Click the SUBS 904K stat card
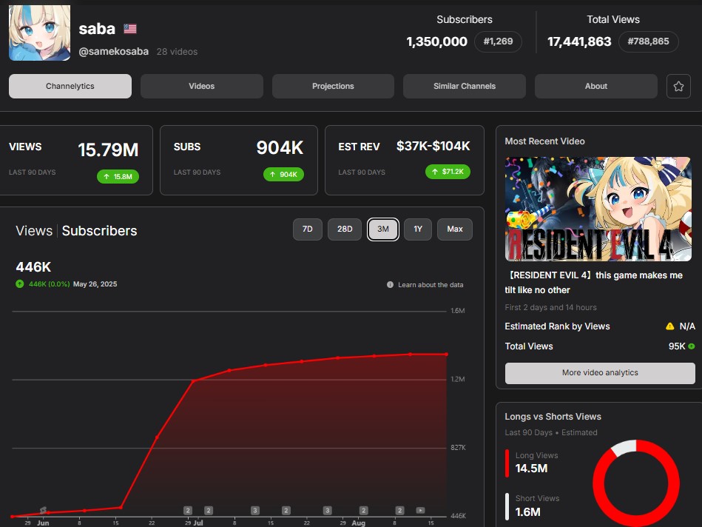The image size is (702, 527). pyautogui.click(x=239, y=161)
